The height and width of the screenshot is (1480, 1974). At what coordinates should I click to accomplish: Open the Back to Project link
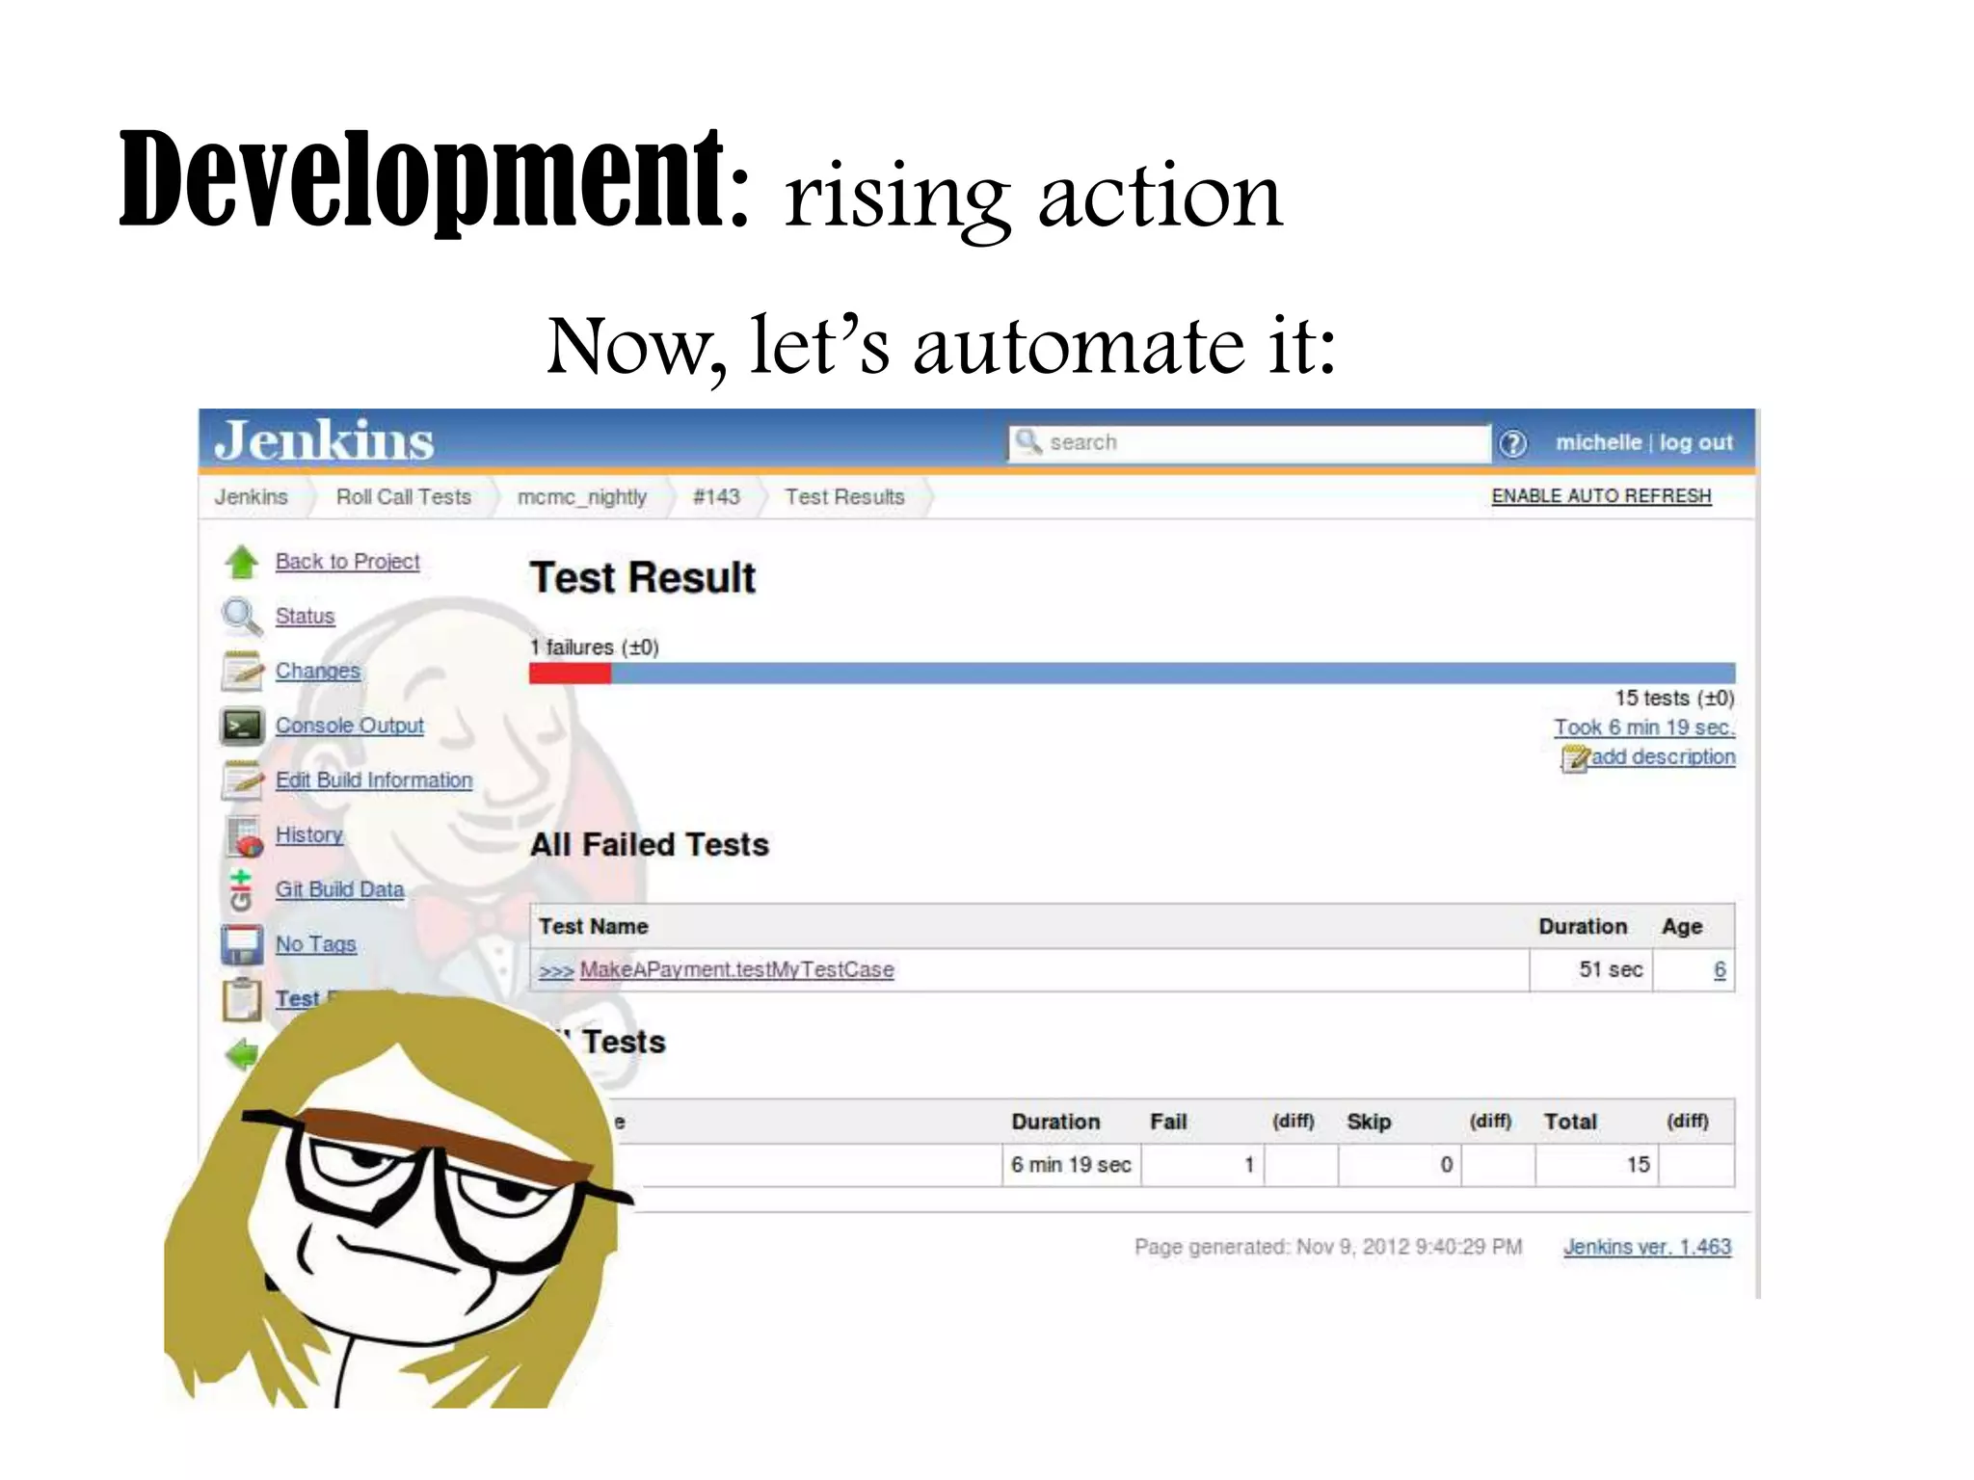(347, 561)
